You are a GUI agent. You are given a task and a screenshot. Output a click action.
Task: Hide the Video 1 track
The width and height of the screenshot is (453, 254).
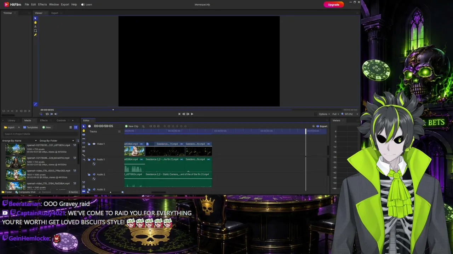click(94, 144)
